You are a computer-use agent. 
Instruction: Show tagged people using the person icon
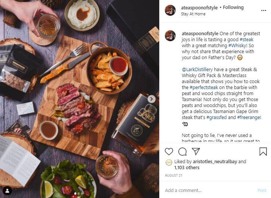[7, 191]
